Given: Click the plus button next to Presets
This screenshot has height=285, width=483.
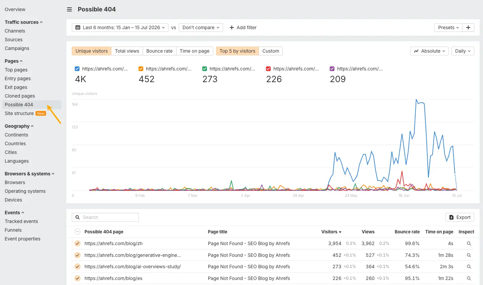Looking at the screenshot, I should pyautogui.click(x=468, y=27).
